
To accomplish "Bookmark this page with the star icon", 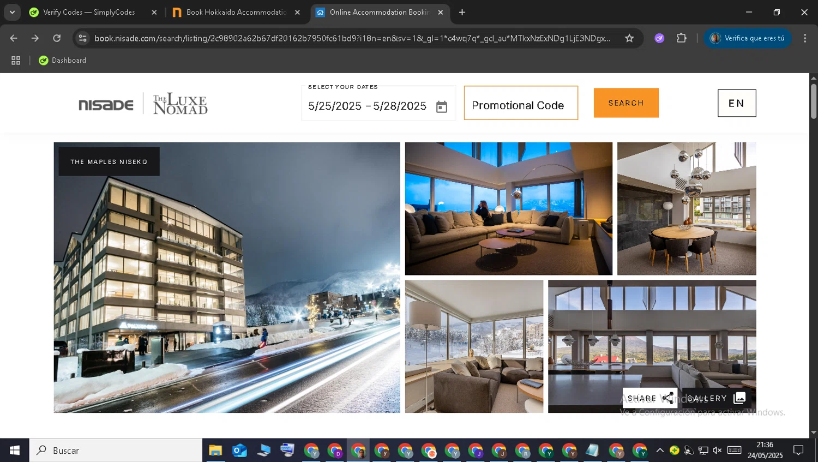I will click(629, 38).
